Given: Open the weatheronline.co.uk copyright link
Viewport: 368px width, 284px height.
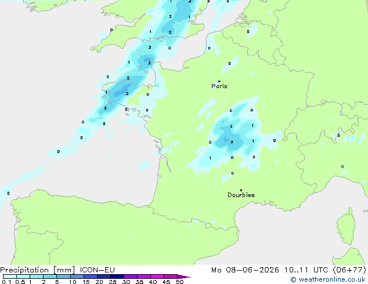Looking at the screenshot, I should coord(328,279).
